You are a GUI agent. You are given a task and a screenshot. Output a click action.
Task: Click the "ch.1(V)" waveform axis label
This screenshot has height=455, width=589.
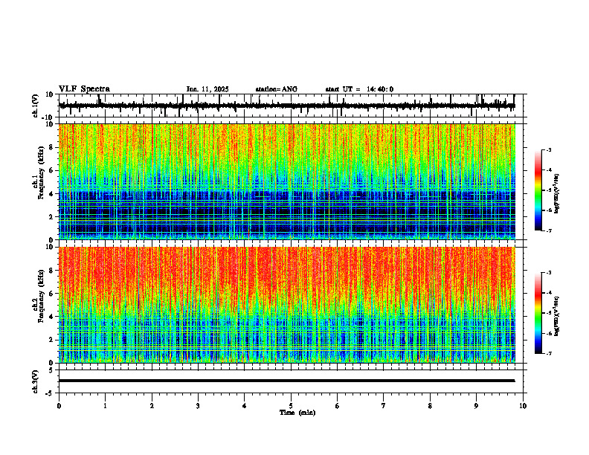point(36,106)
